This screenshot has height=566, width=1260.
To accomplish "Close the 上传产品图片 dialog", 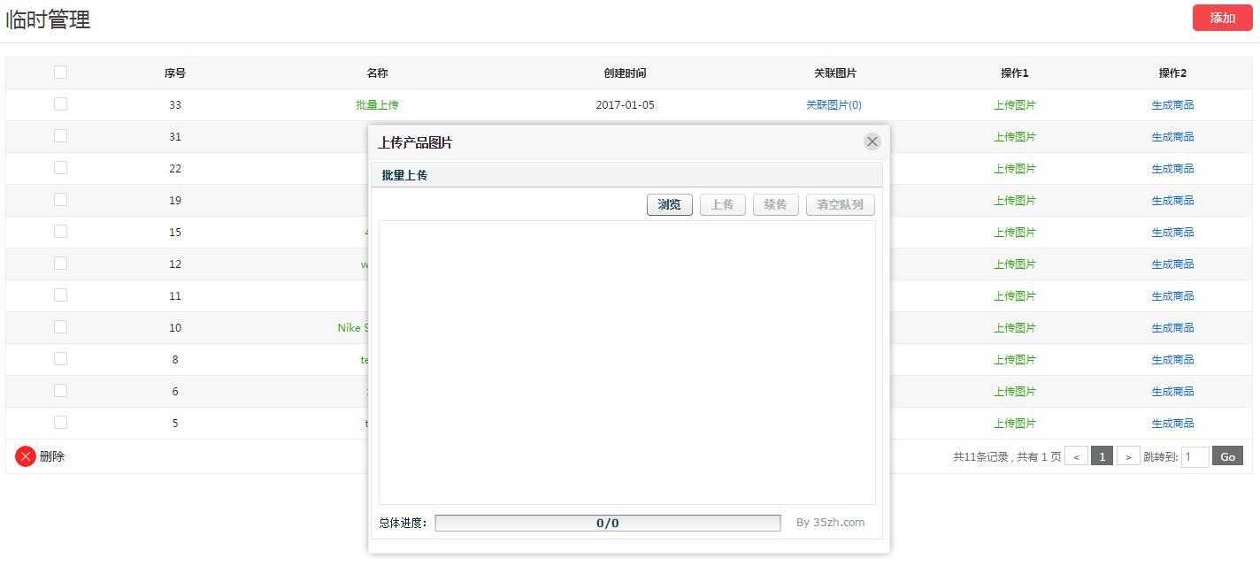I will coord(872,141).
